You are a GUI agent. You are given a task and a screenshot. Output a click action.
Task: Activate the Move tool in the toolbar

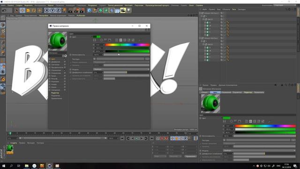point(22,10)
